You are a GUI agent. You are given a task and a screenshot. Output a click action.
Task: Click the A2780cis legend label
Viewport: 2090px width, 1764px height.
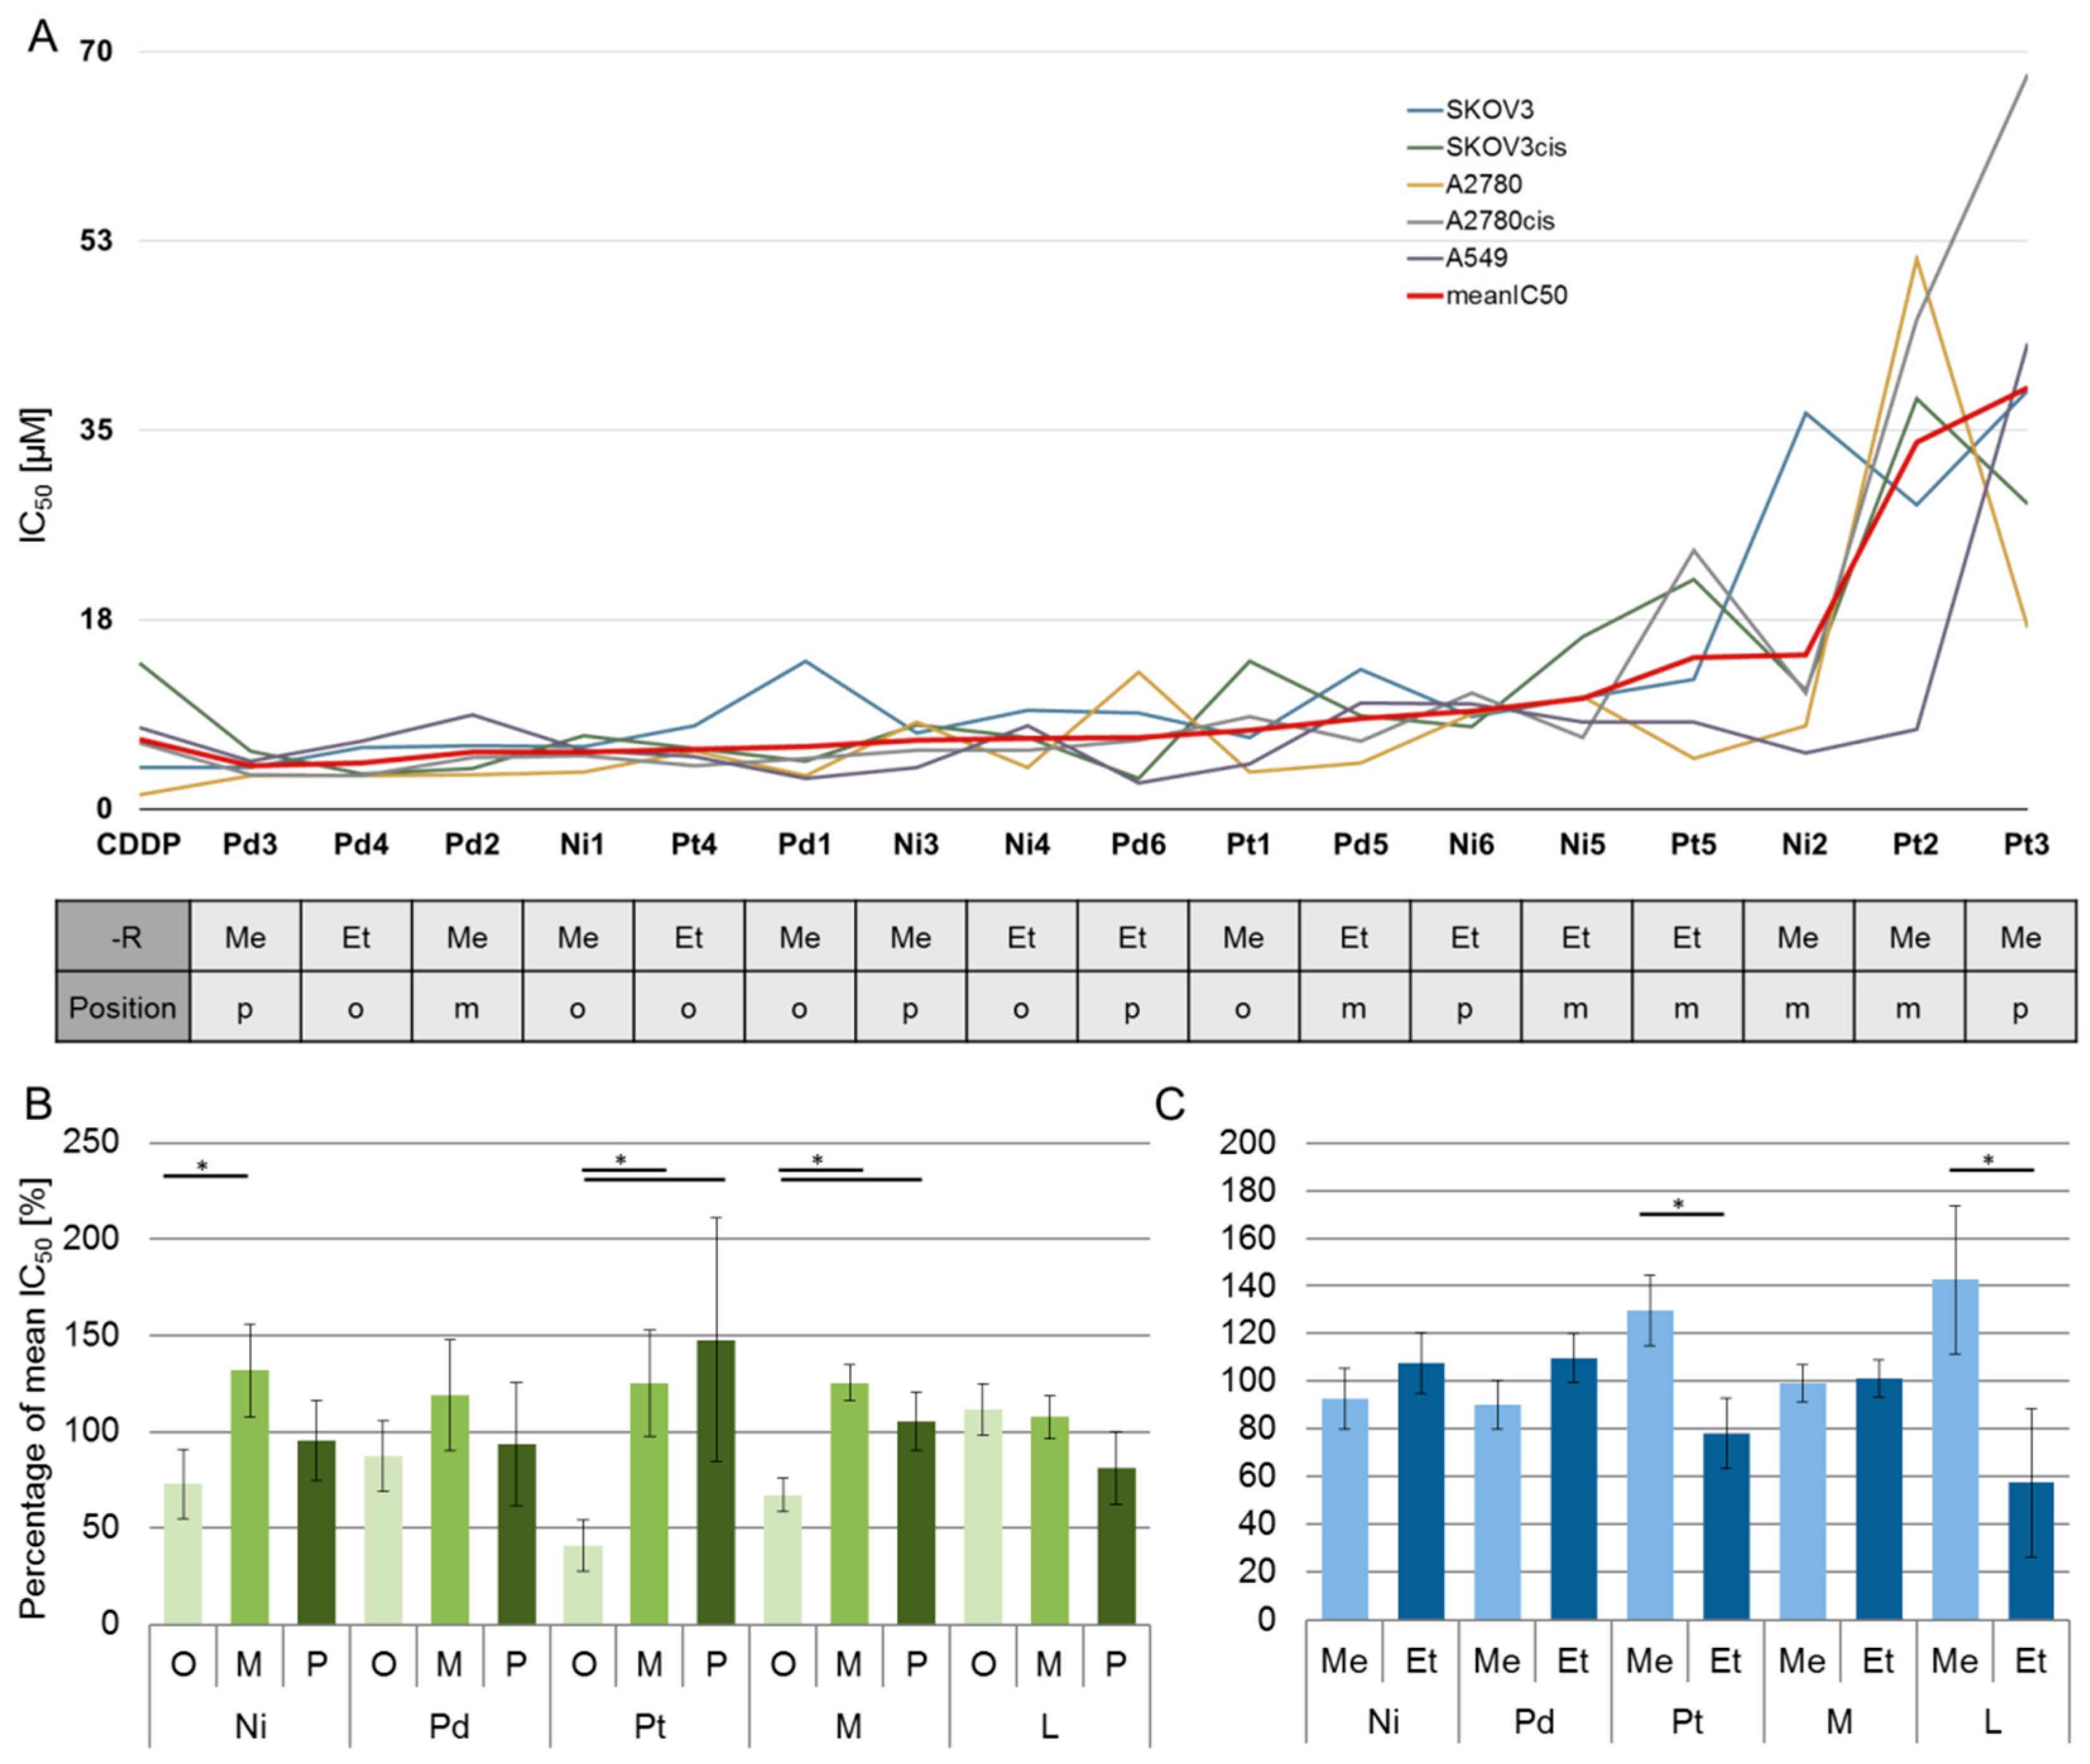[1499, 221]
